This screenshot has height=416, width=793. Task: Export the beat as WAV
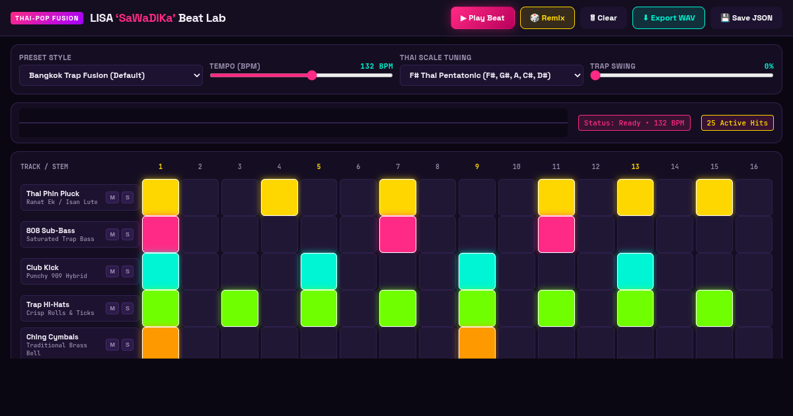pos(668,18)
